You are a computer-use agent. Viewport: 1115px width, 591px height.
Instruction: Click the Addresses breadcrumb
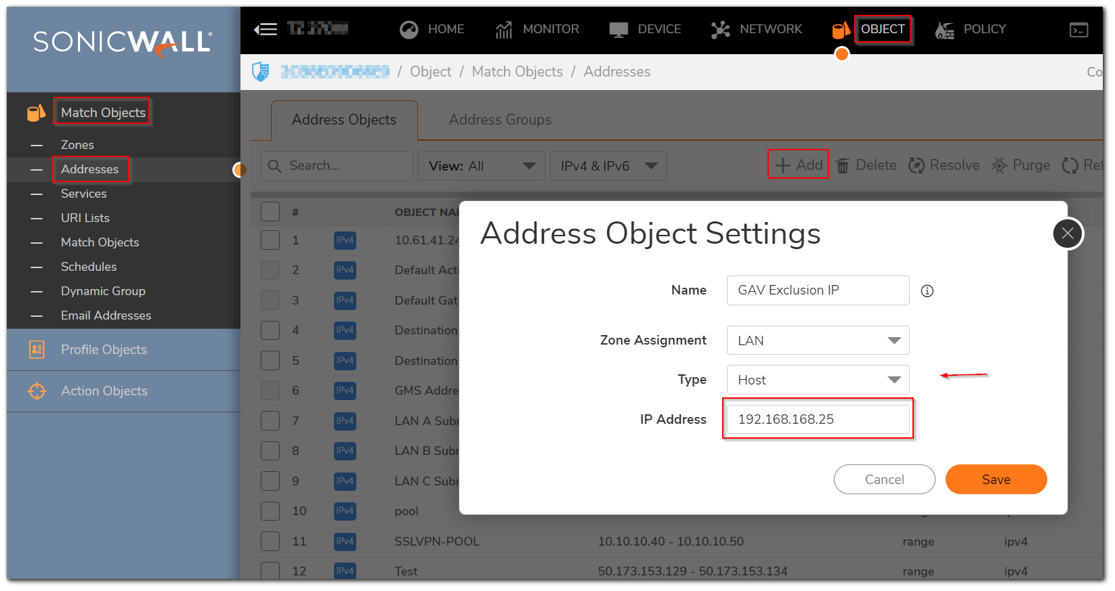coord(616,72)
